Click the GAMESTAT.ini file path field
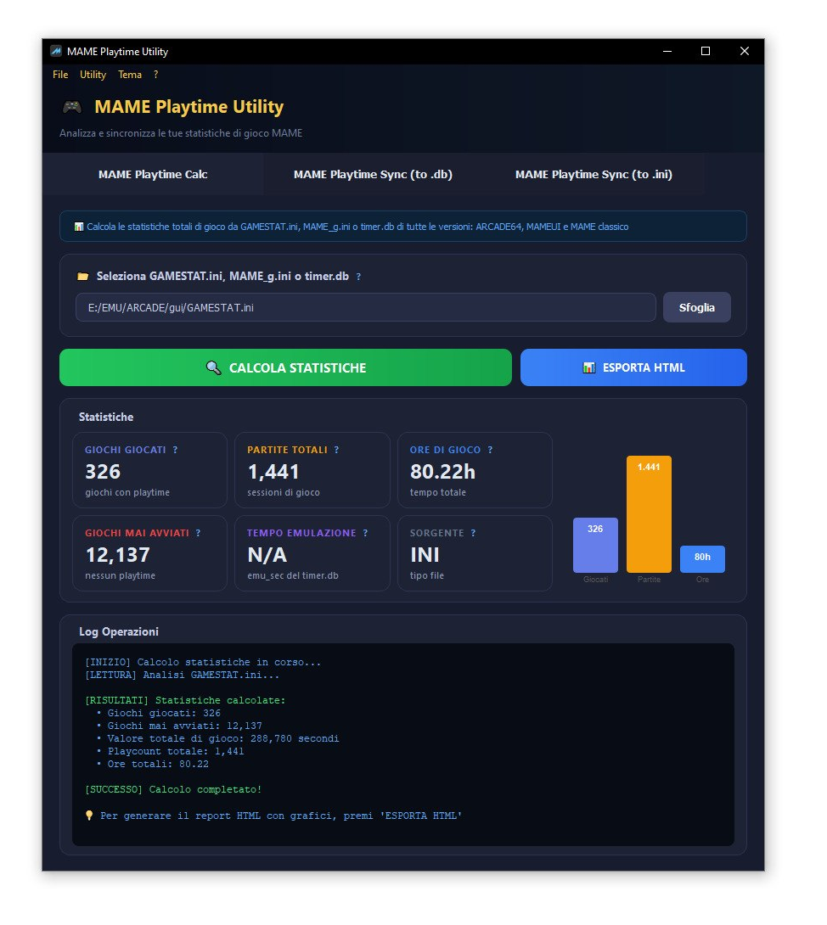The width and height of the screenshot is (827, 925). (x=365, y=307)
